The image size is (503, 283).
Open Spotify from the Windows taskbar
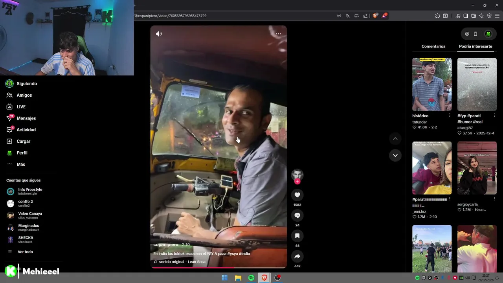[x=251, y=278]
